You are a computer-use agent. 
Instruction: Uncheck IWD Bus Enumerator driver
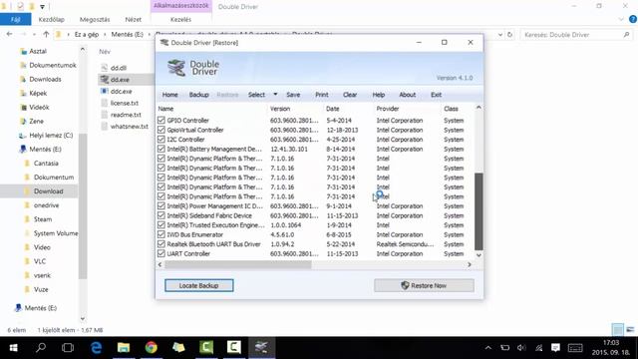tap(161, 235)
